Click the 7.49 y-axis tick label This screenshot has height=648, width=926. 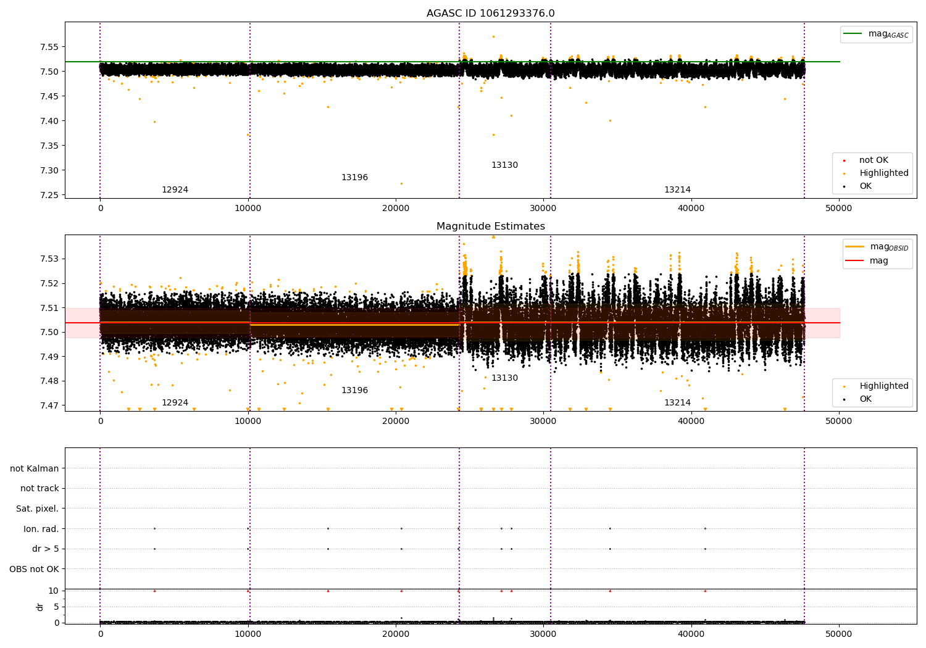(x=49, y=357)
